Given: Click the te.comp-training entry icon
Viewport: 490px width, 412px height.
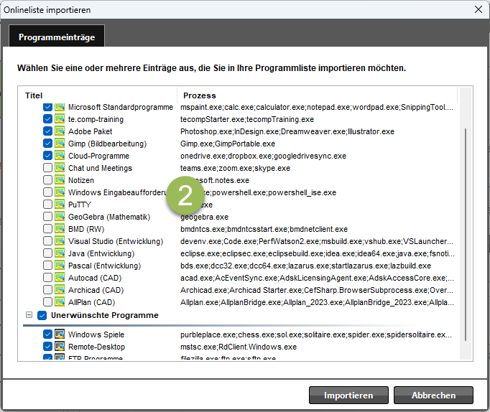Looking at the screenshot, I should [60, 119].
